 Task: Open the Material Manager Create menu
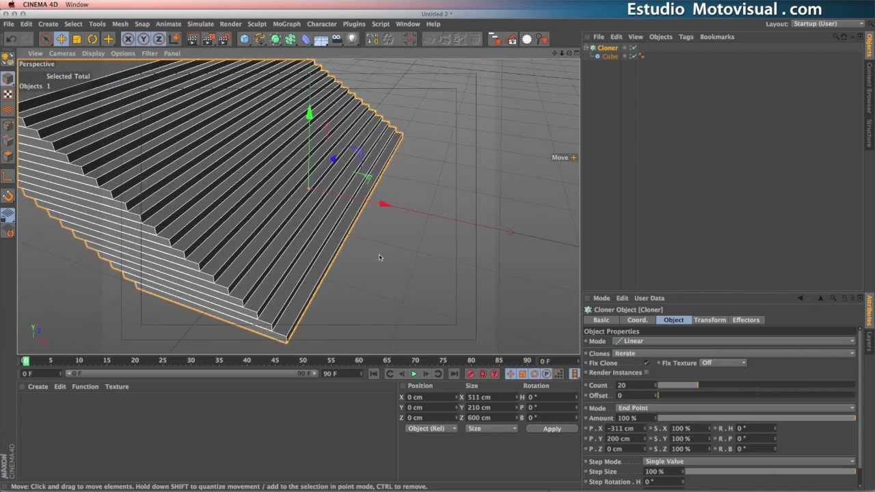click(38, 387)
